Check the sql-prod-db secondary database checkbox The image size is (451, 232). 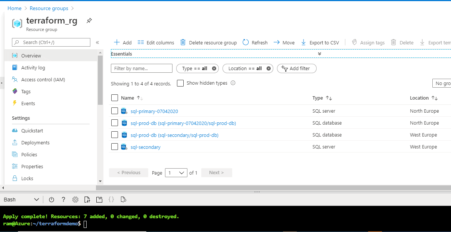click(x=115, y=135)
